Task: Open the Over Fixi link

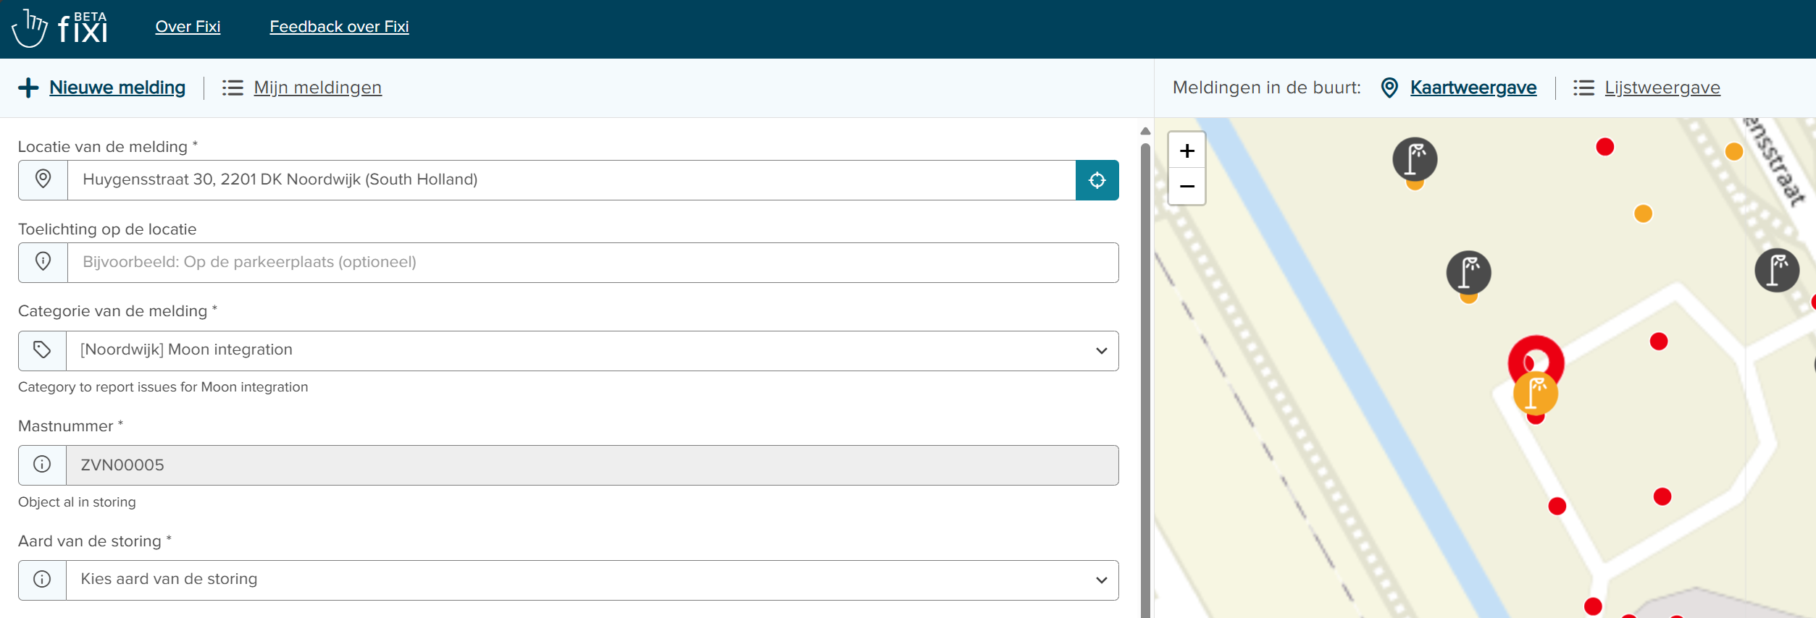Action: 188,27
